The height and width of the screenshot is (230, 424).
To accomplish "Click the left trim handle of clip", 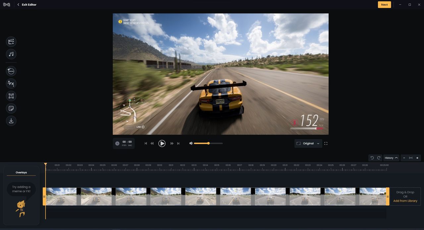I will point(44,197).
